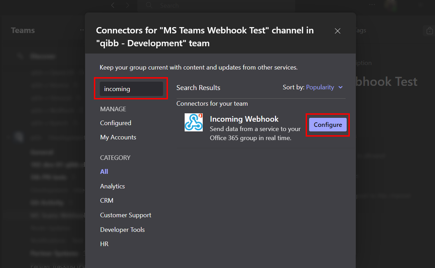Click the Incoming Webhook connector icon
Image resolution: width=435 pixels, height=268 pixels.
tap(194, 122)
